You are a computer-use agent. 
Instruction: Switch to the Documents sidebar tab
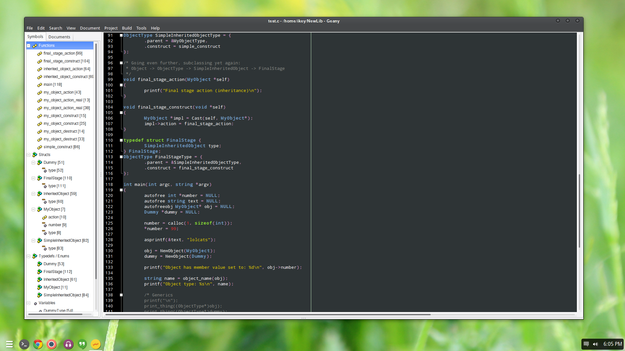[59, 37]
